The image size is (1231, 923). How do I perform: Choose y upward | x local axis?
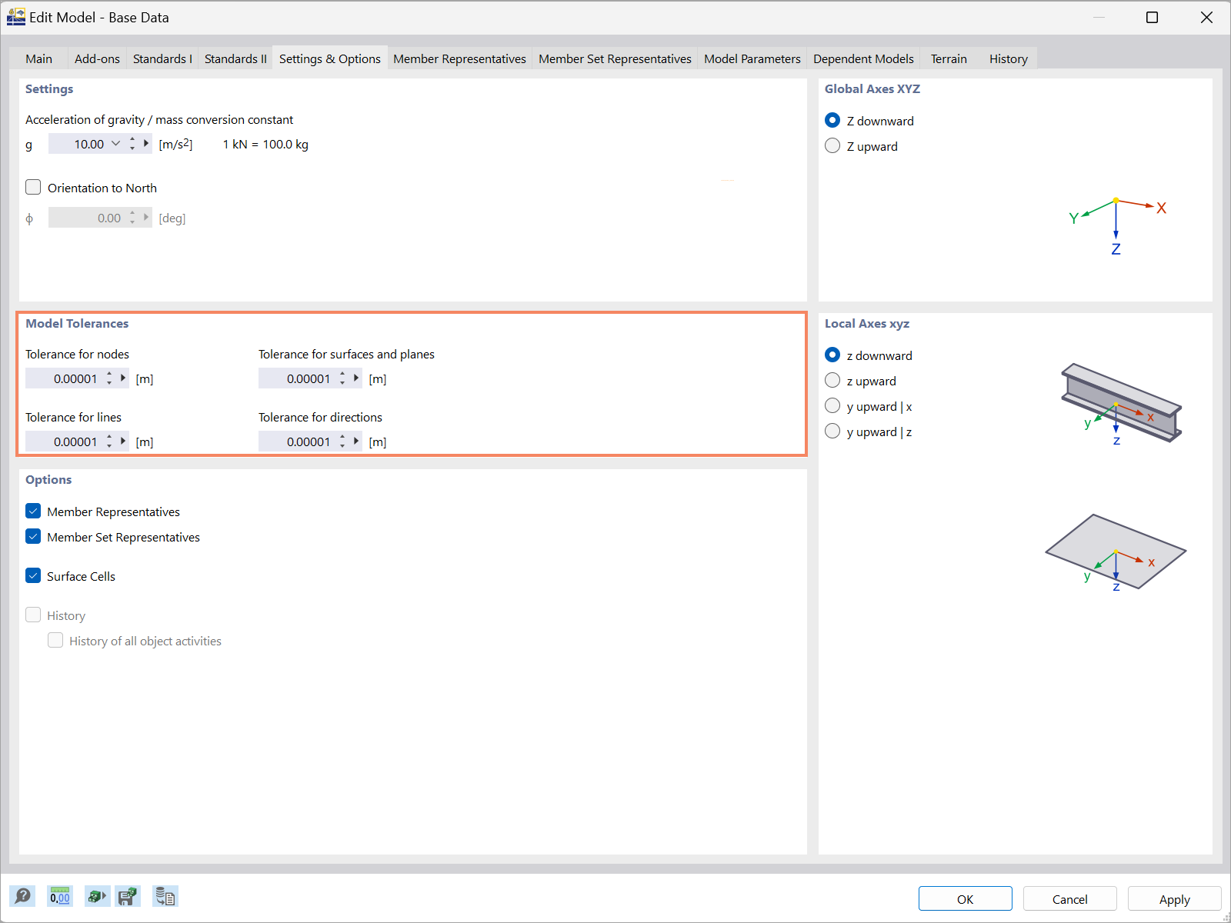832,405
